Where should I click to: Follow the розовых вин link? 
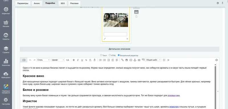(174, 96)
